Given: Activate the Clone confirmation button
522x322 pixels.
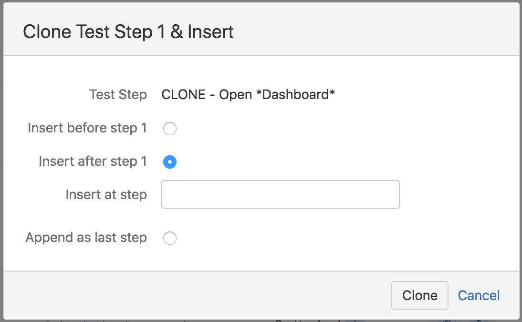Looking at the screenshot, I should 419,295.
